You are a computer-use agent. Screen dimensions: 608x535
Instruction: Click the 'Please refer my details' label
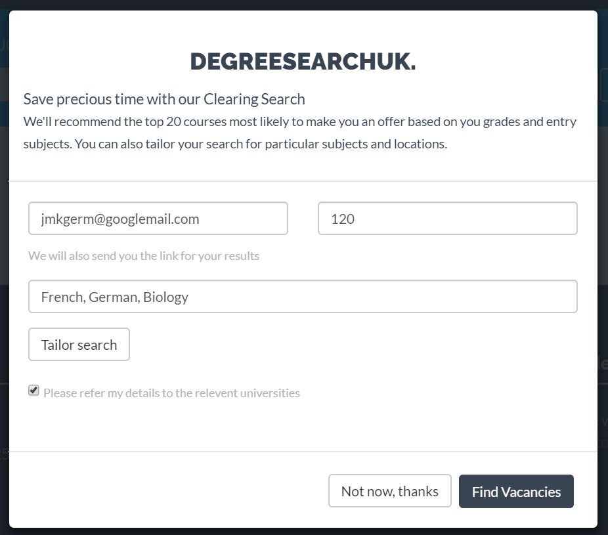[x=171, y=393]
